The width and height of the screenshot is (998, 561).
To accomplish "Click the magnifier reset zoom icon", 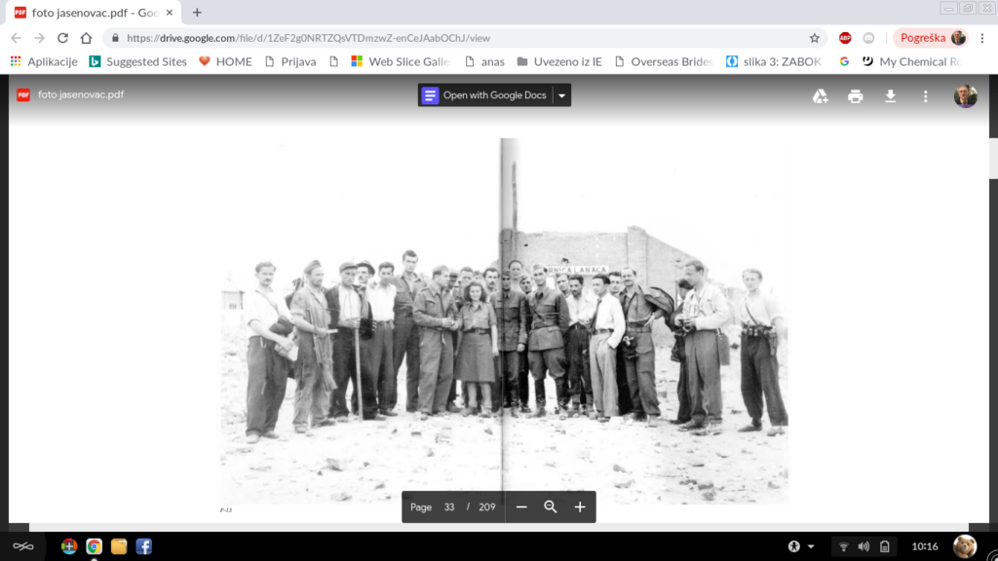I will tap(551, 507).
